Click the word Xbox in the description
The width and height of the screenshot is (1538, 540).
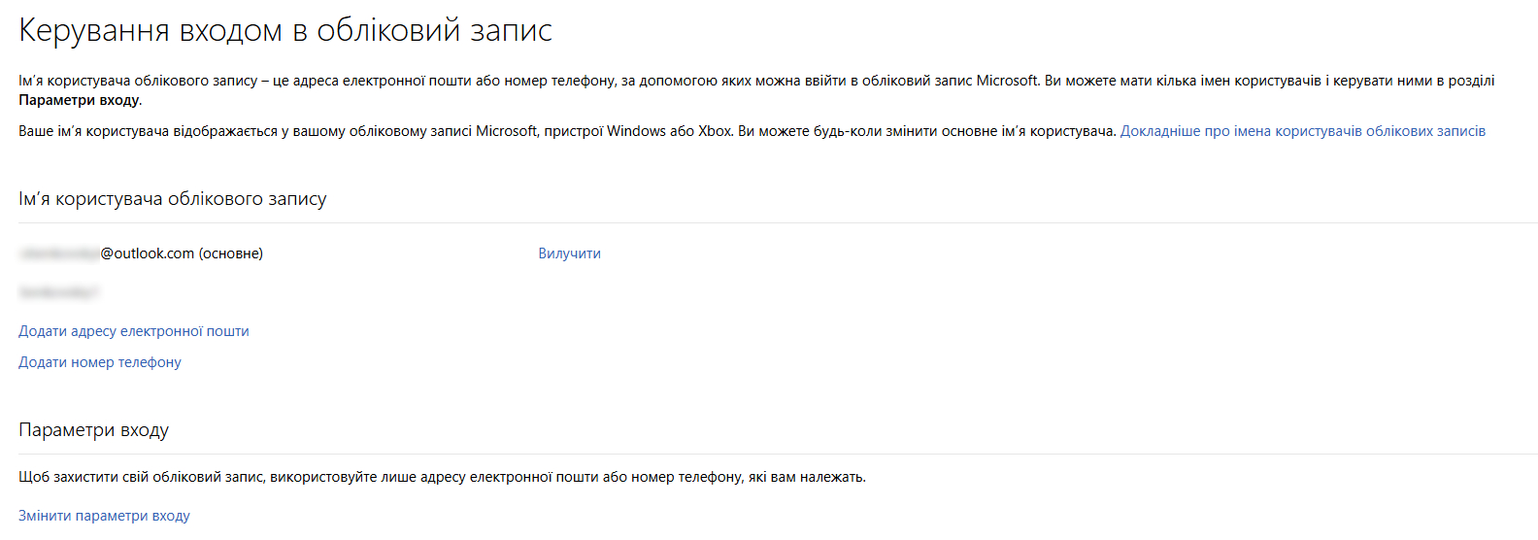click(x=715, y=131)
